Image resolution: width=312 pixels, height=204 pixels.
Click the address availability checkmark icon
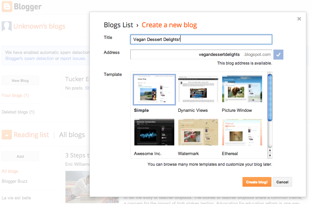[x=278, y=55]
